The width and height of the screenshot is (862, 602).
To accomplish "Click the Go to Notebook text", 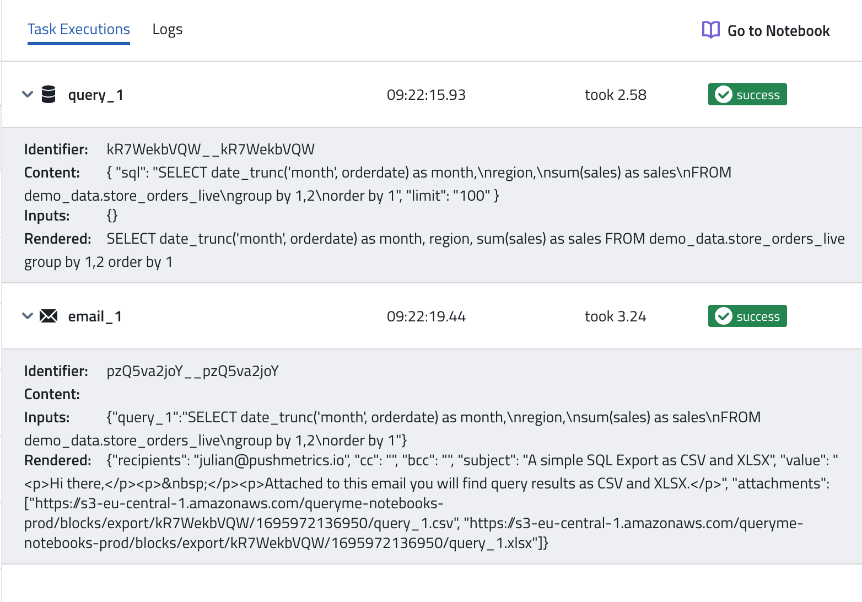I will [778, 31].
